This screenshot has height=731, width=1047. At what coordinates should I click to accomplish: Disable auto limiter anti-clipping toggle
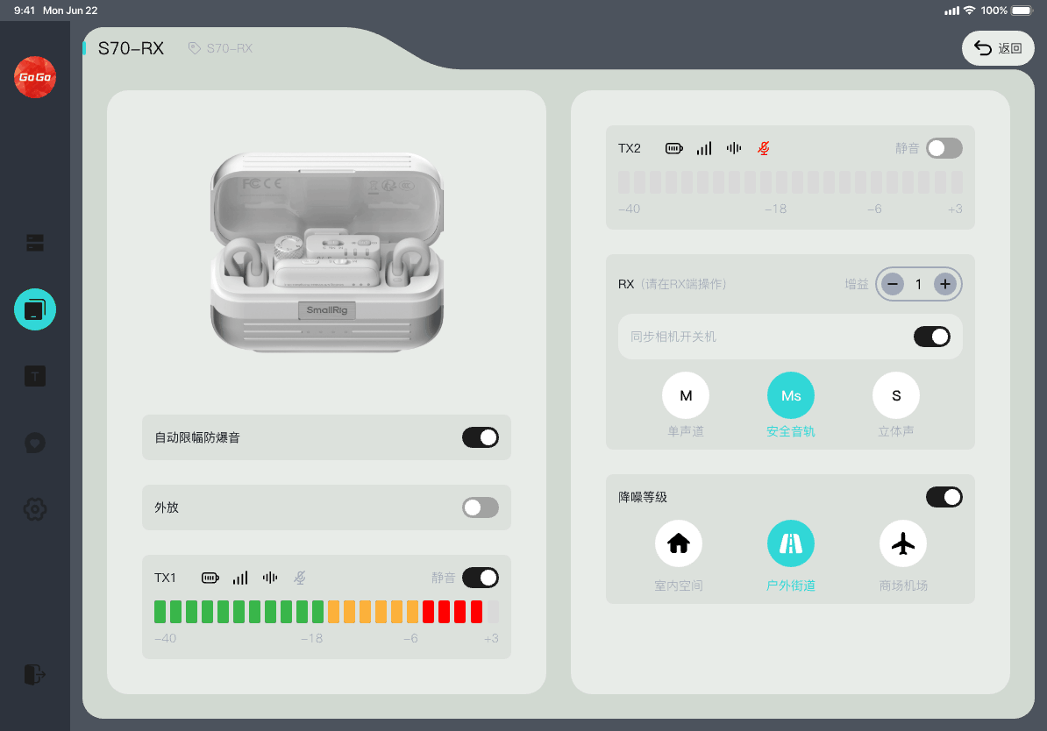(x=481, y=437)
